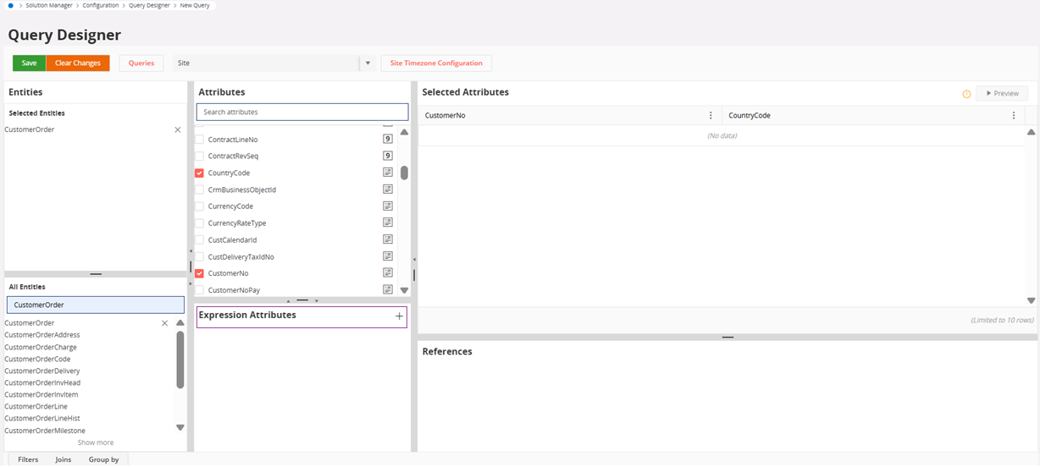Open the Site dropdown arrow
Screen dimensions: 1040x467
click(x=367, y=63)
